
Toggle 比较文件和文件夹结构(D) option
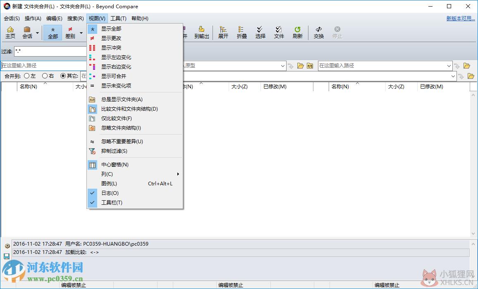pos(135,109)
